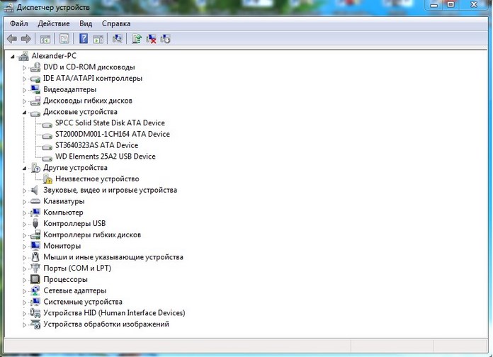
Task: Select SPCC Solid State Disk ATA Device text
Action: point(110,123)
